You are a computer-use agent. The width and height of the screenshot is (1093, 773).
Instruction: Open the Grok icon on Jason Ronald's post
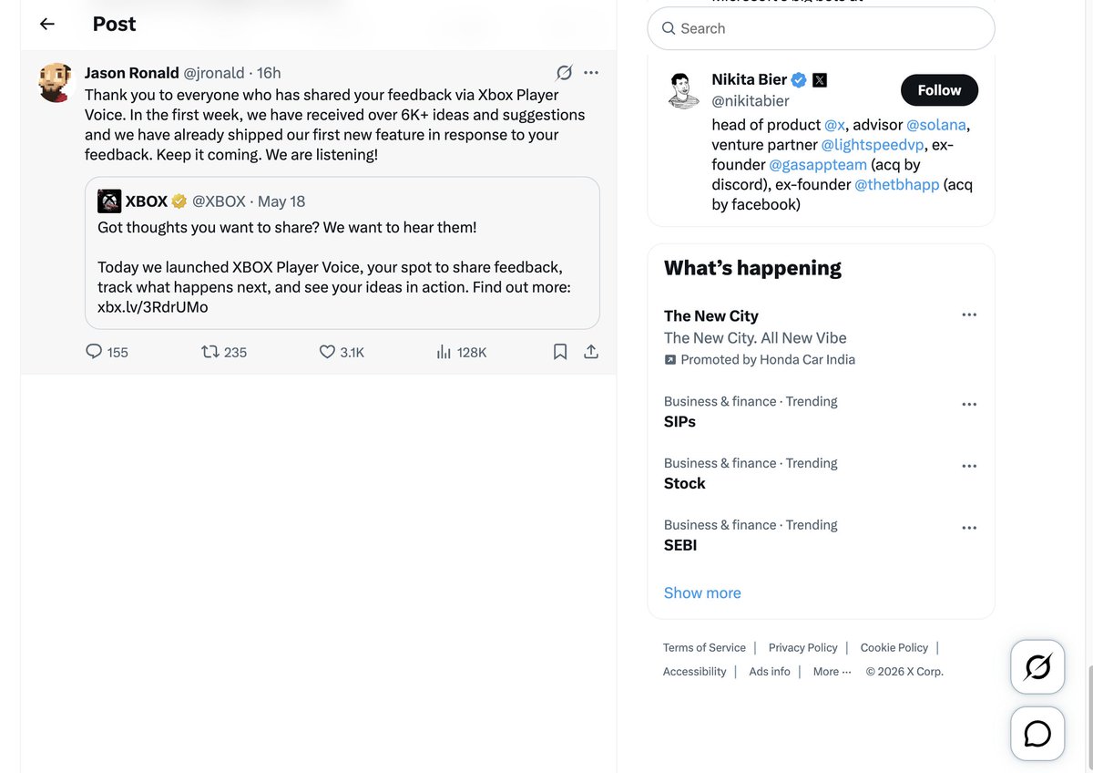(x=565, y=73)
